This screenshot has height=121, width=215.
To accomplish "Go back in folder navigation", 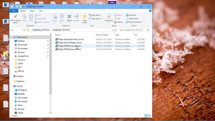I will [x=12, y=30].
